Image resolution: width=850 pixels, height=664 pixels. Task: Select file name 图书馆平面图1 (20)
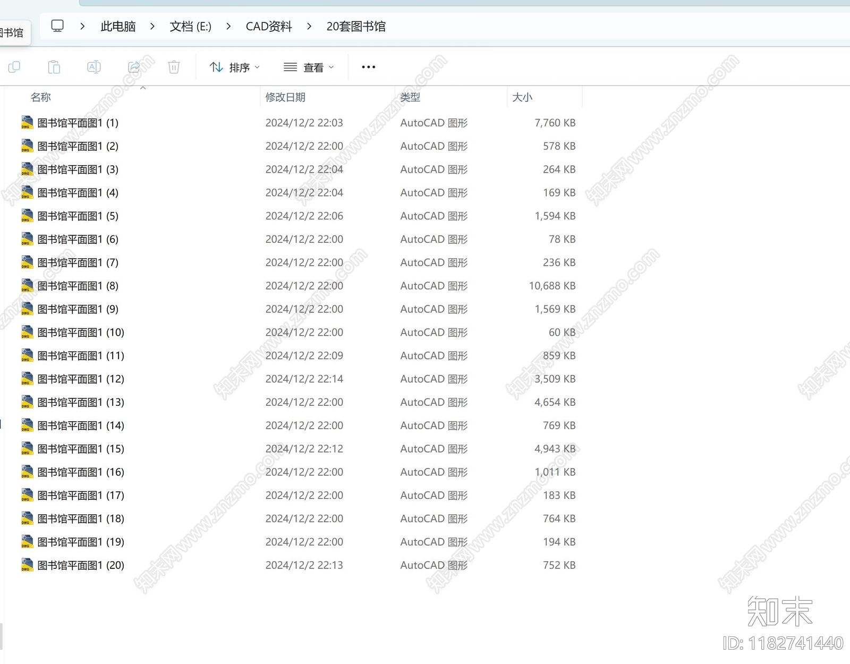(81, 565)
